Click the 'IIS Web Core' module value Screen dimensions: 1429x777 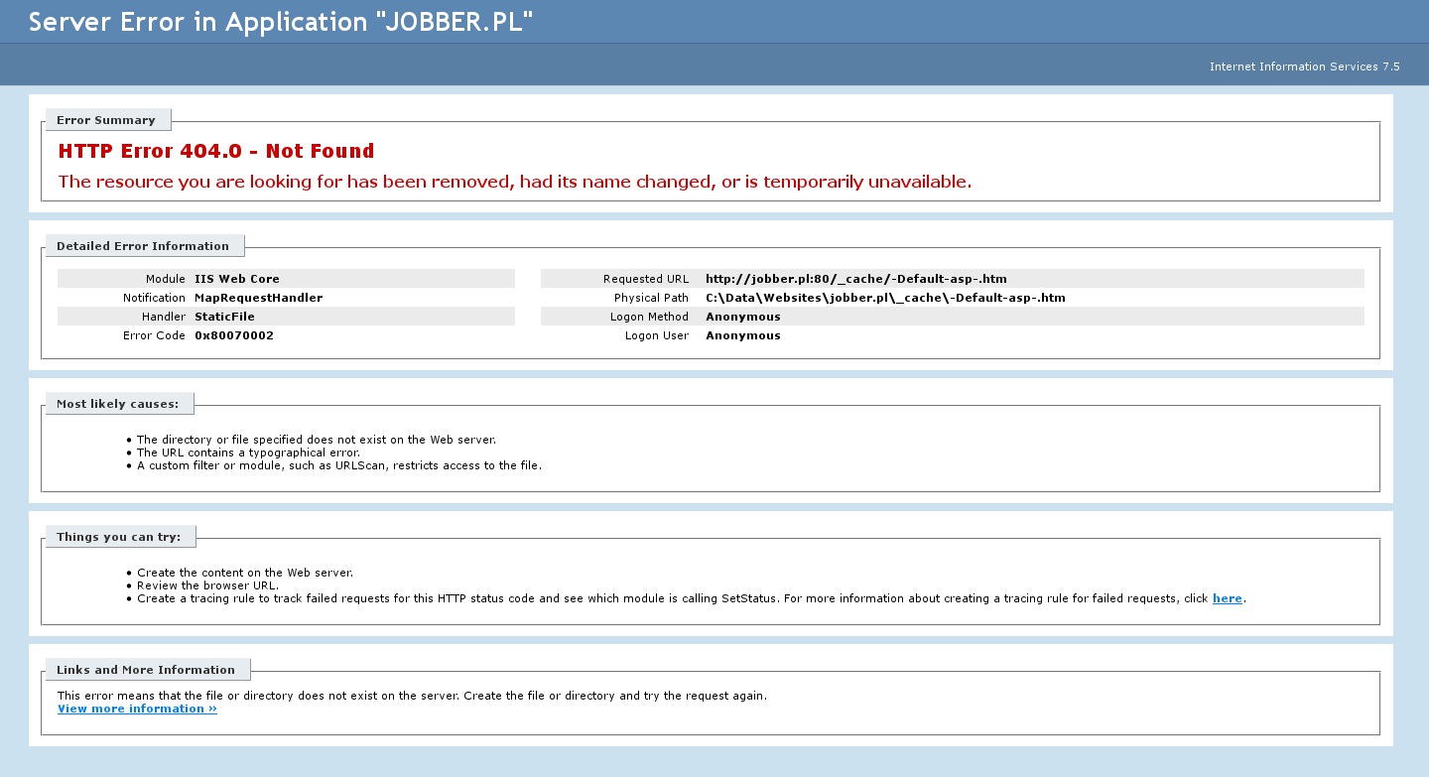(x=237, y=279)
